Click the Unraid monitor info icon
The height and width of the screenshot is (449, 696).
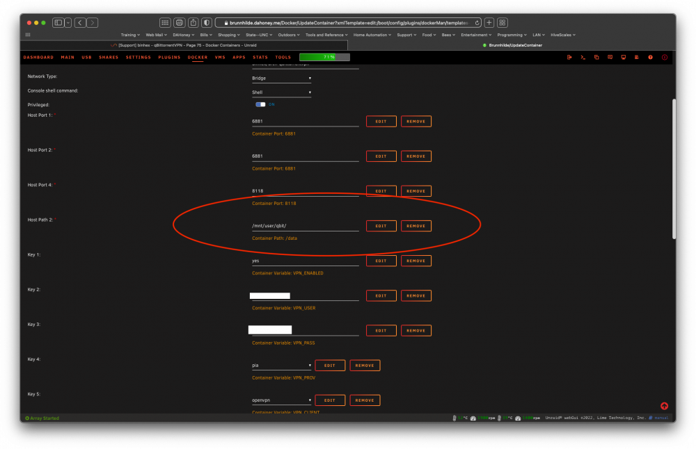(x=623, y=57)
